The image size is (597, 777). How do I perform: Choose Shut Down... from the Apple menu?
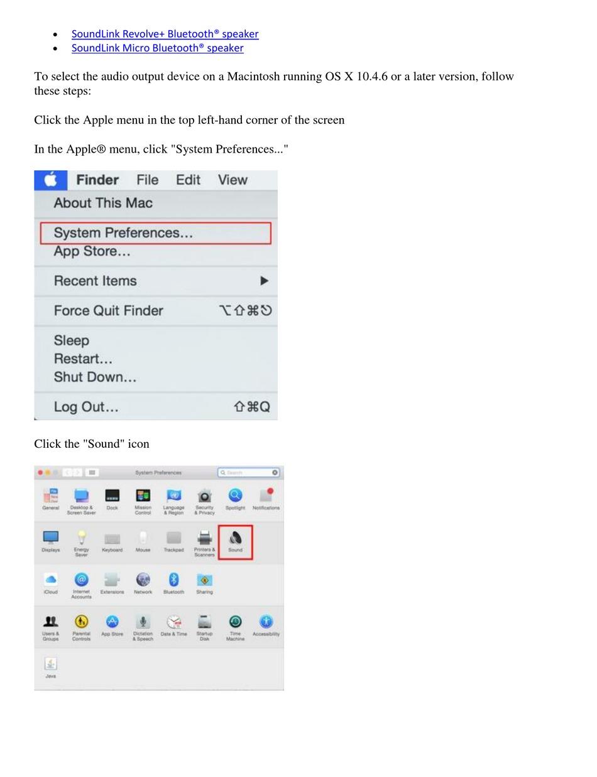coord(95,378)
